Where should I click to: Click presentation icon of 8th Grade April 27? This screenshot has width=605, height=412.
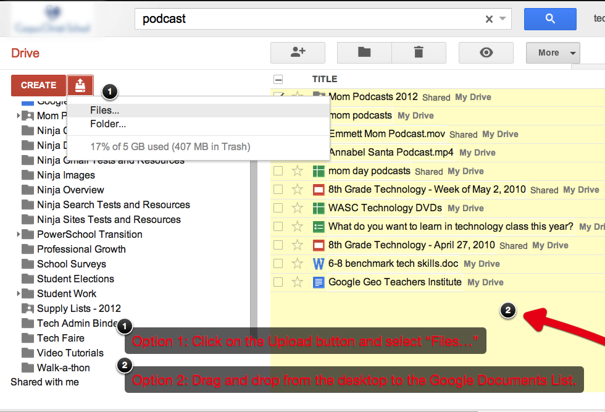tap(319, 245)
